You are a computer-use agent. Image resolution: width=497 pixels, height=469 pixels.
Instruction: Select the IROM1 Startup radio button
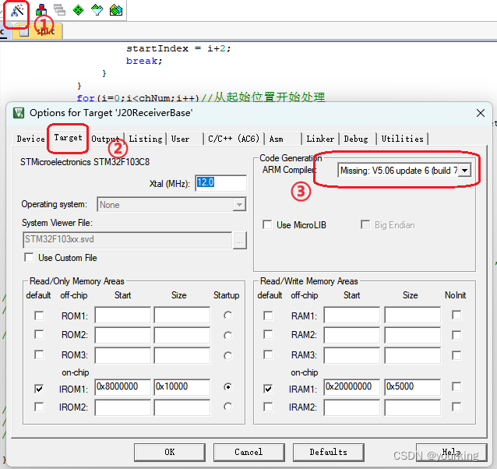(227, 386)
